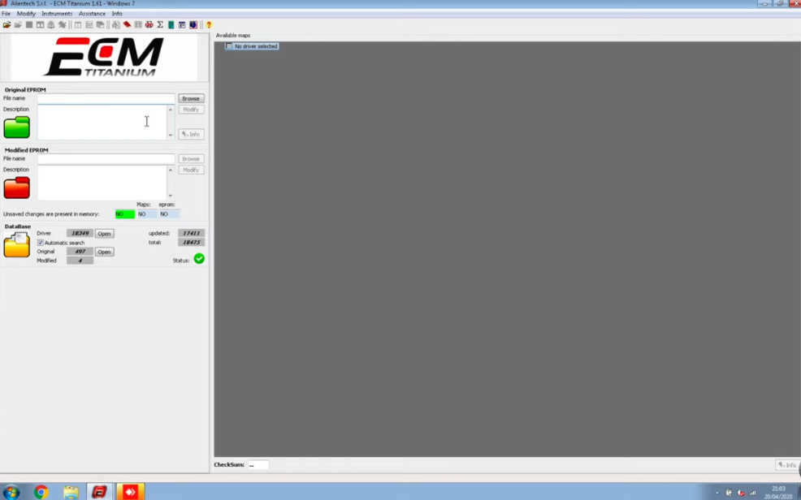Screen dimensions: 801x500
Task: Click up arrow of Modified Description scrollbar
Action: click(171, 170)
